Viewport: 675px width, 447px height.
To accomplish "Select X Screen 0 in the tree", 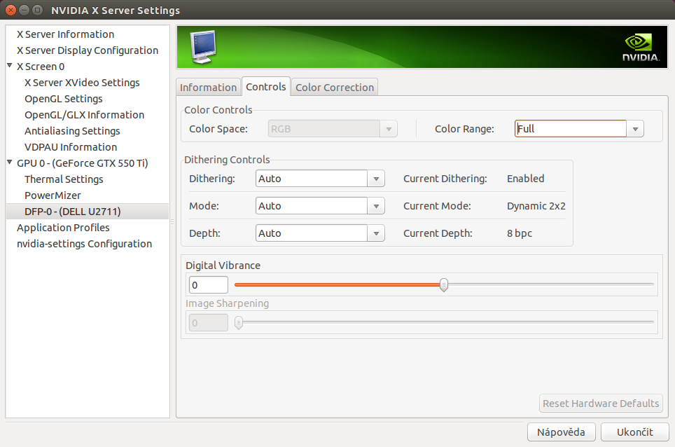I will [x=41, y=67].
